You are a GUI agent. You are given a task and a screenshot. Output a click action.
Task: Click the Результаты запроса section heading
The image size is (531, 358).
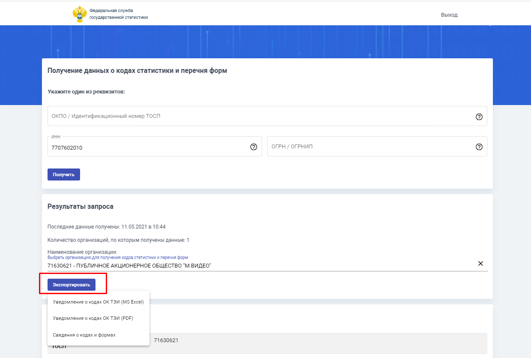81,206
